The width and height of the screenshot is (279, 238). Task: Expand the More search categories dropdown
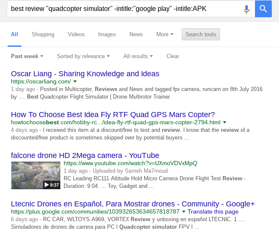pos(165,34)
